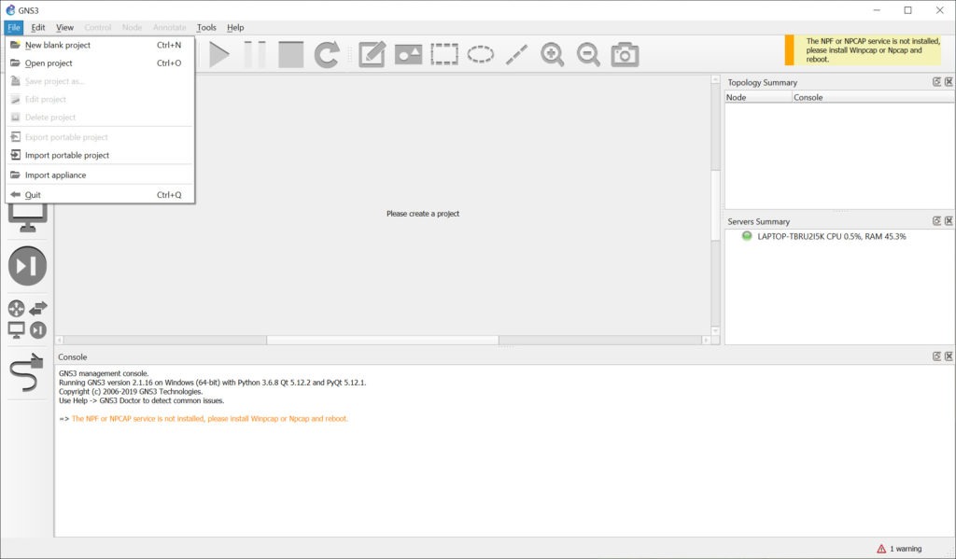The height and width of the screenshot is (559, 956).
Task: Suspend all nodes with the pause icon
Action: coord(255,55)
